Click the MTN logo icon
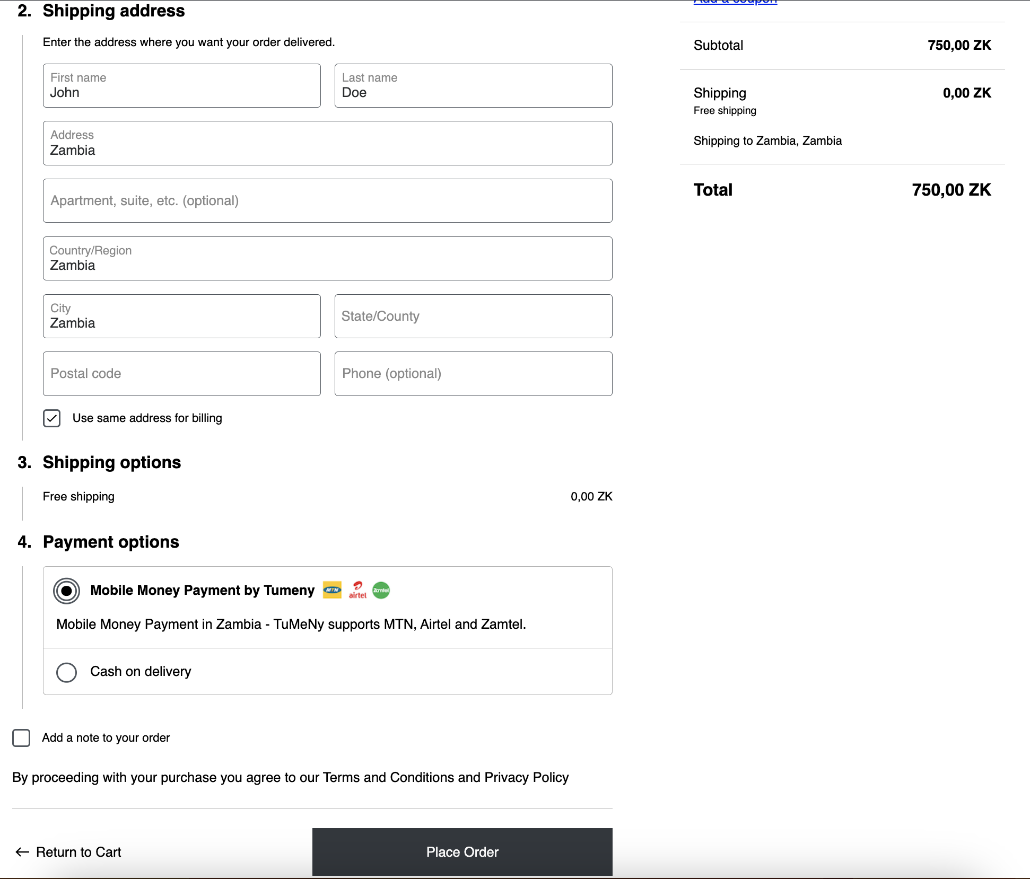The image size is (1030, 879). (332, 590)
